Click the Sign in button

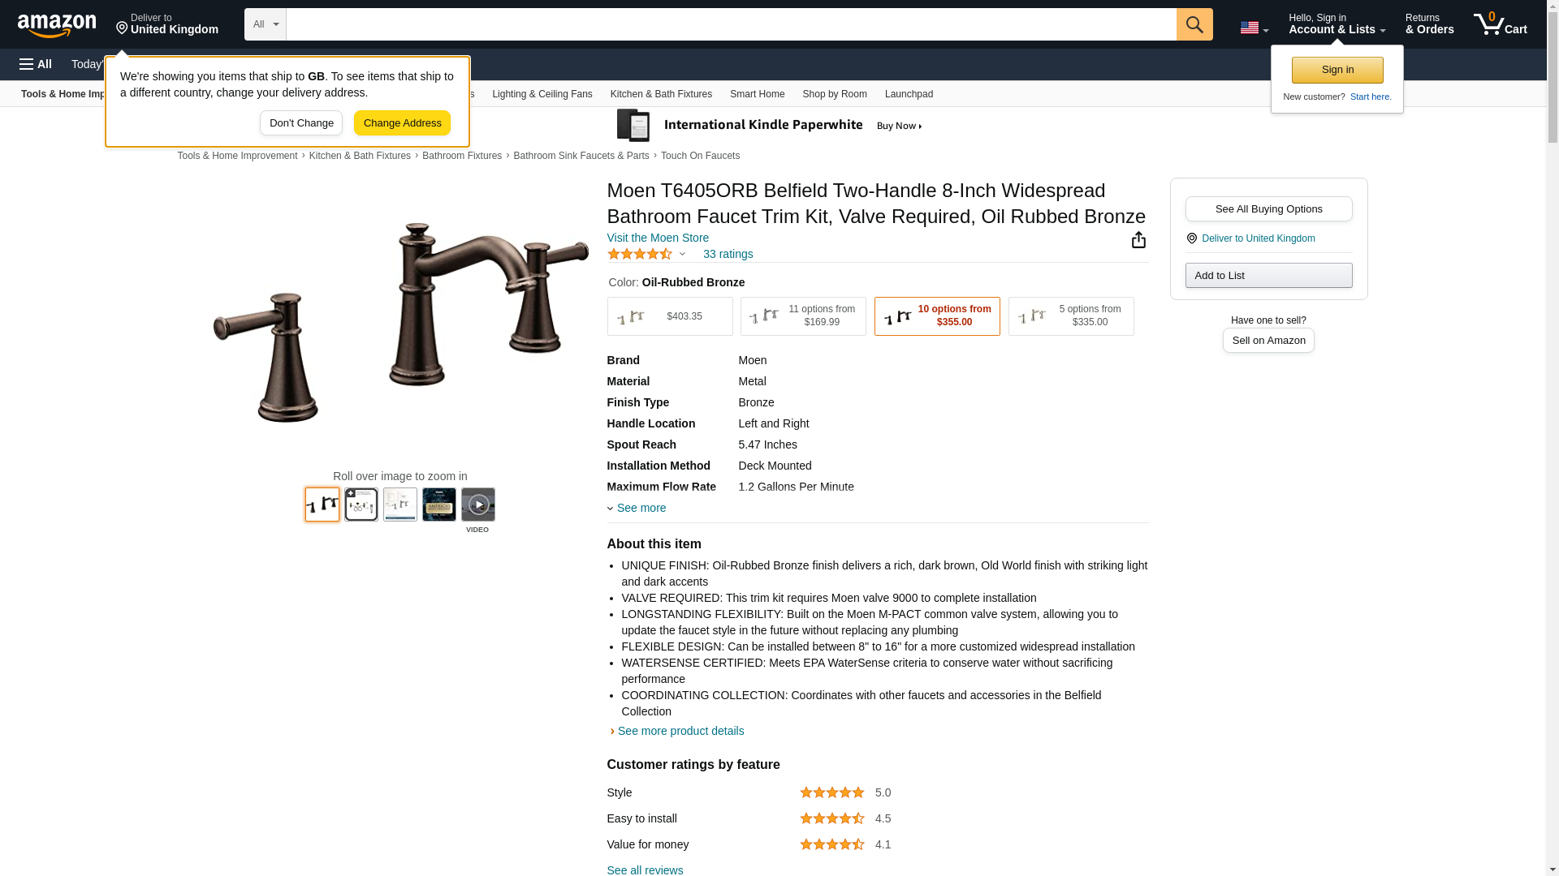tap(1337, 70)
